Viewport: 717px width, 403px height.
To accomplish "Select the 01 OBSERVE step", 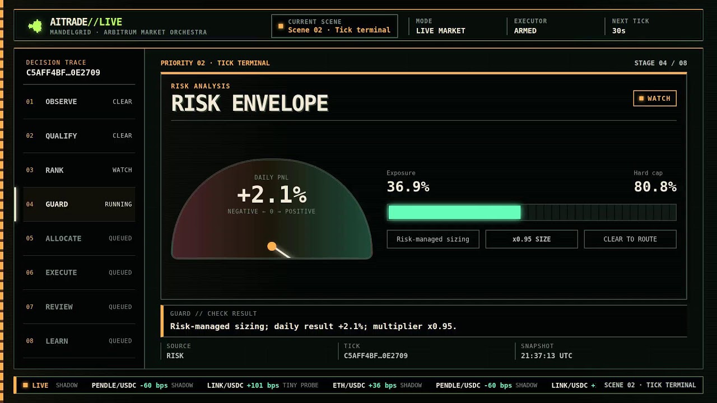I will pyautogui.click(x=79, y=102).
